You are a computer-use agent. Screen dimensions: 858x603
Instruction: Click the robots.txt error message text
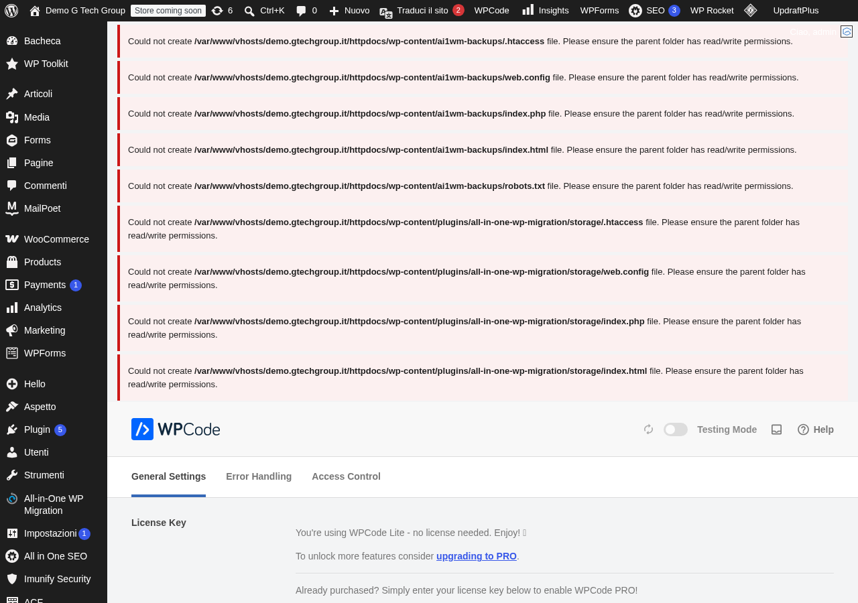click(x=461, y=186)
